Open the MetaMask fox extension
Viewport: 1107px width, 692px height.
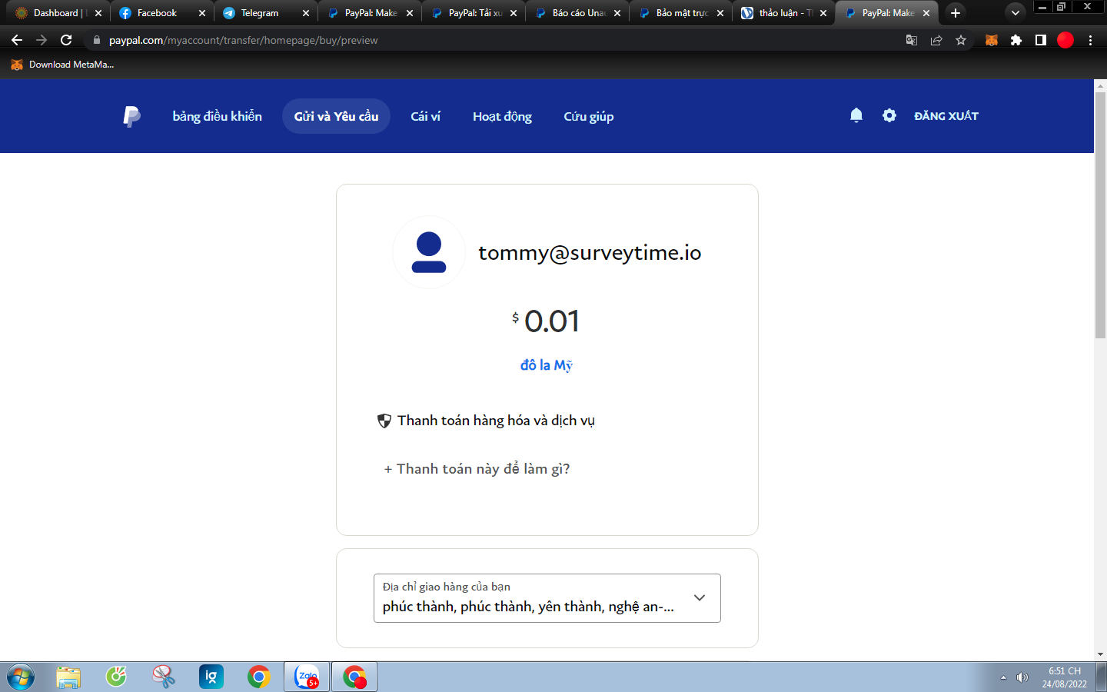(x=992, y=40)
